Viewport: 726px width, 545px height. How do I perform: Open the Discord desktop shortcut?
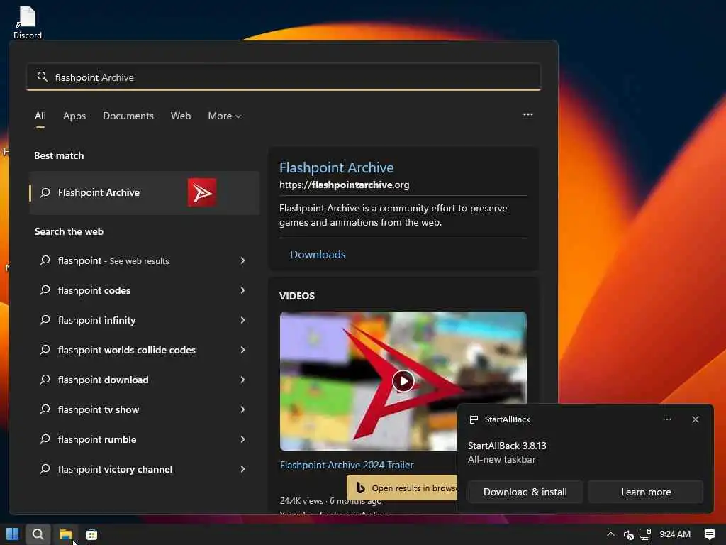pos(28,22)
